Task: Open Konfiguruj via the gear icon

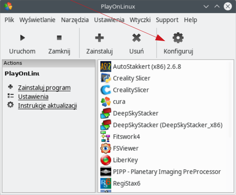Action: point(178,38)
